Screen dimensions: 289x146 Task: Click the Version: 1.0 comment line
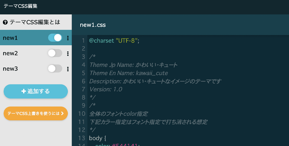pos(105,89)
